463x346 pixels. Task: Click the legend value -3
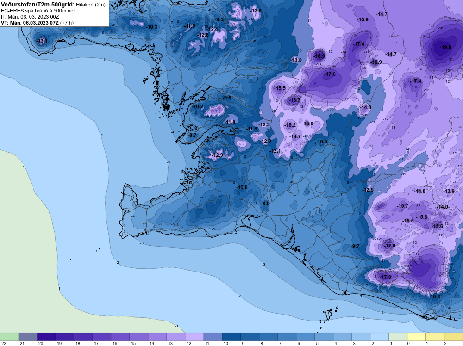pyautogui.click(x=354, y=343)
